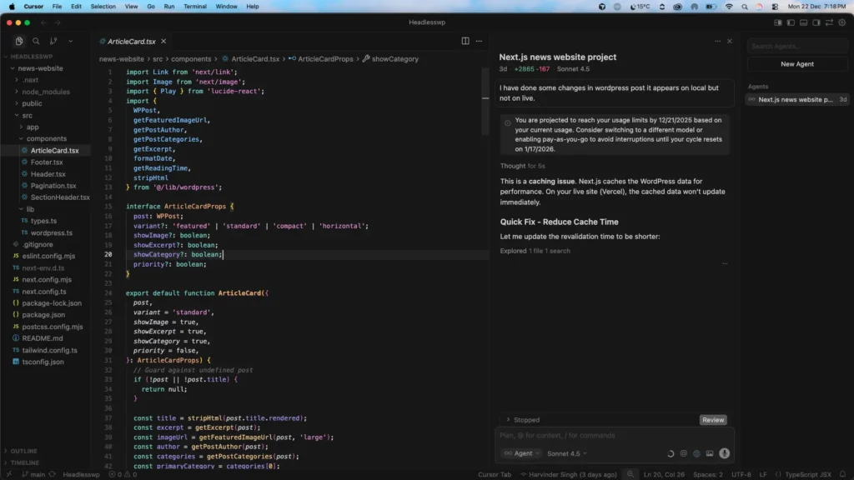The width and height of the screenshot is (854, 480).
Task: Split the editor with the split-view icon
Action: 464,40
